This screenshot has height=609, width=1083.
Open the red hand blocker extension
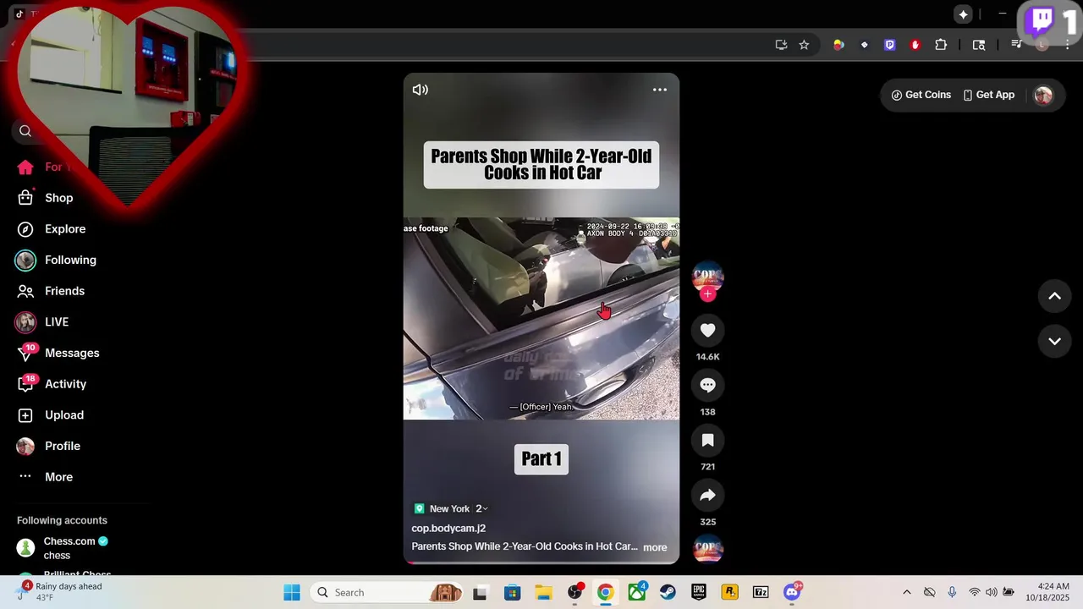(x=915, y=45)
